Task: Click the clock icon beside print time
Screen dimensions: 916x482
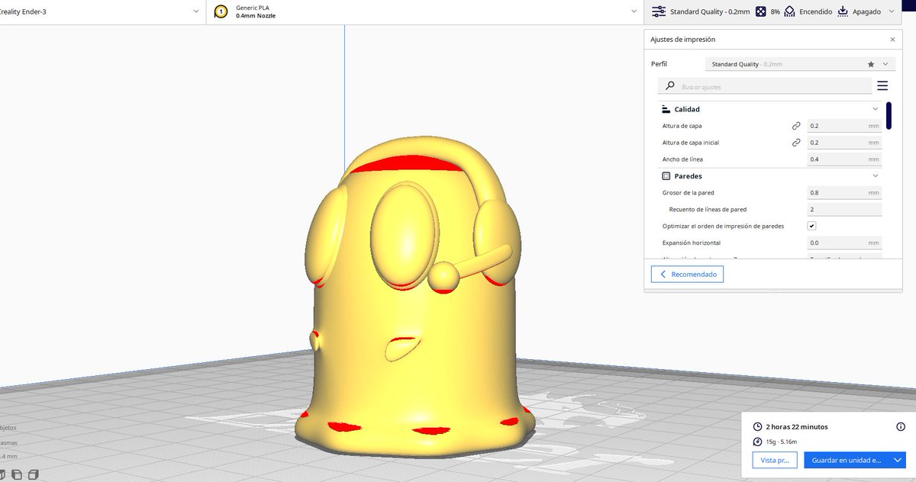Action: click(757, 427)
